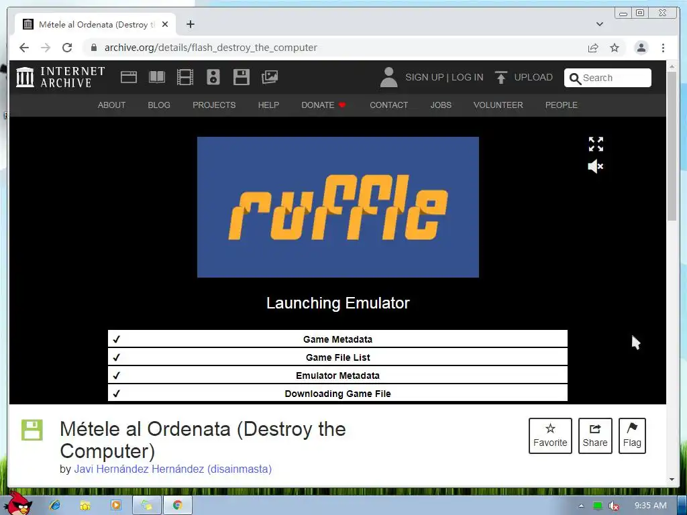The image size is (687, 515).
Task: Open the HELP menu item
Action: click(268, 105)
